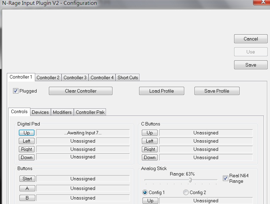Click the Save button
Image resolution: width=270 pixels, height=204 pixels.
click(251, 65)
